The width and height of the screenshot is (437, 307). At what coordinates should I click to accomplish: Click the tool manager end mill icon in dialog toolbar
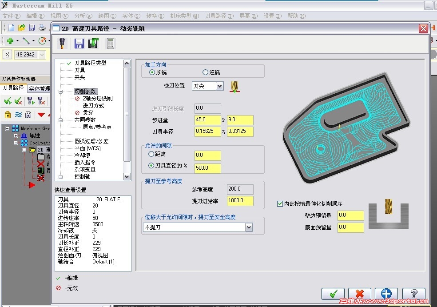pyautogui.click(x=62, y=44)
